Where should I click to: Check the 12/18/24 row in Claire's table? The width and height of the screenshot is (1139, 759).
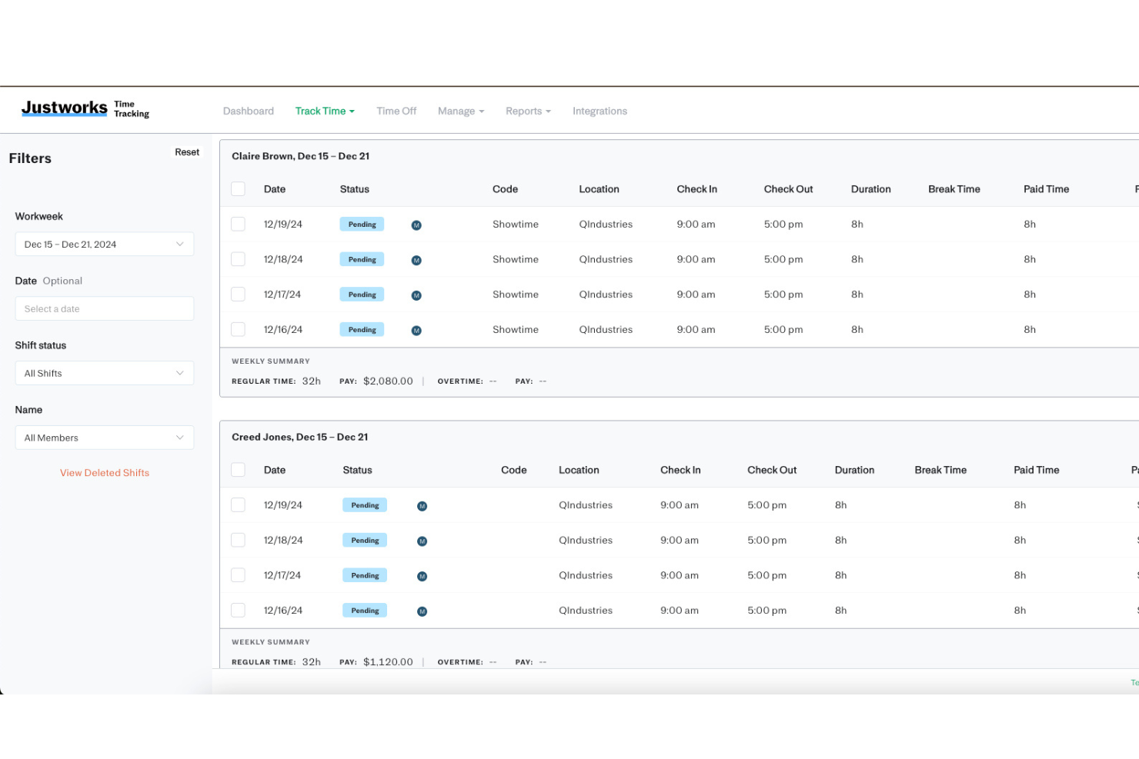pyautogui.click(x=238, y=259)
